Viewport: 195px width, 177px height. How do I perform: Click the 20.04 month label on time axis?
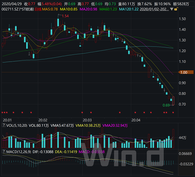[x=136, y=120]
